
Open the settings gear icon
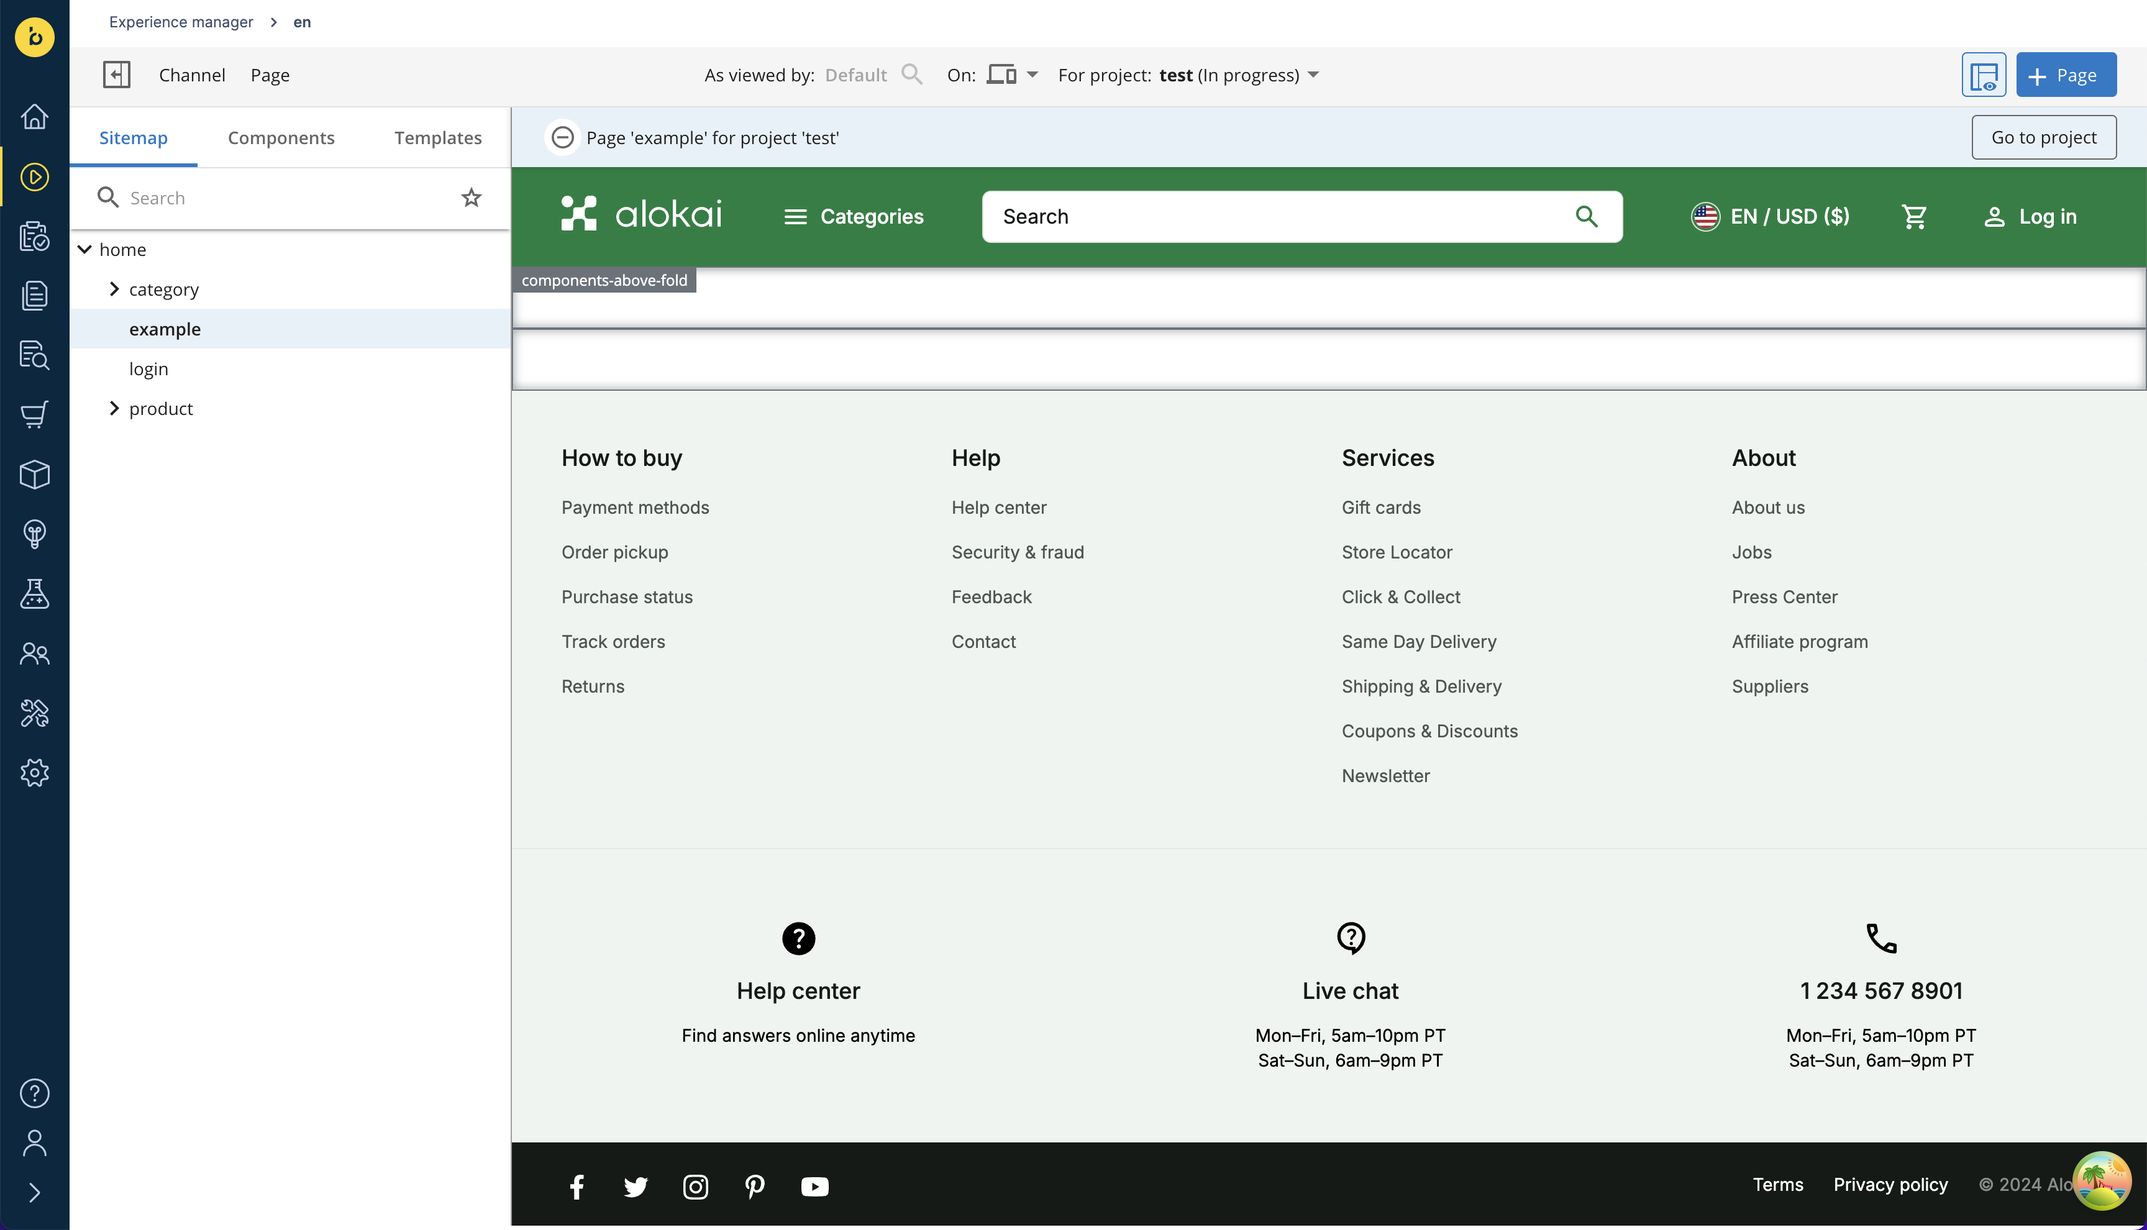[x=35, y=773]
